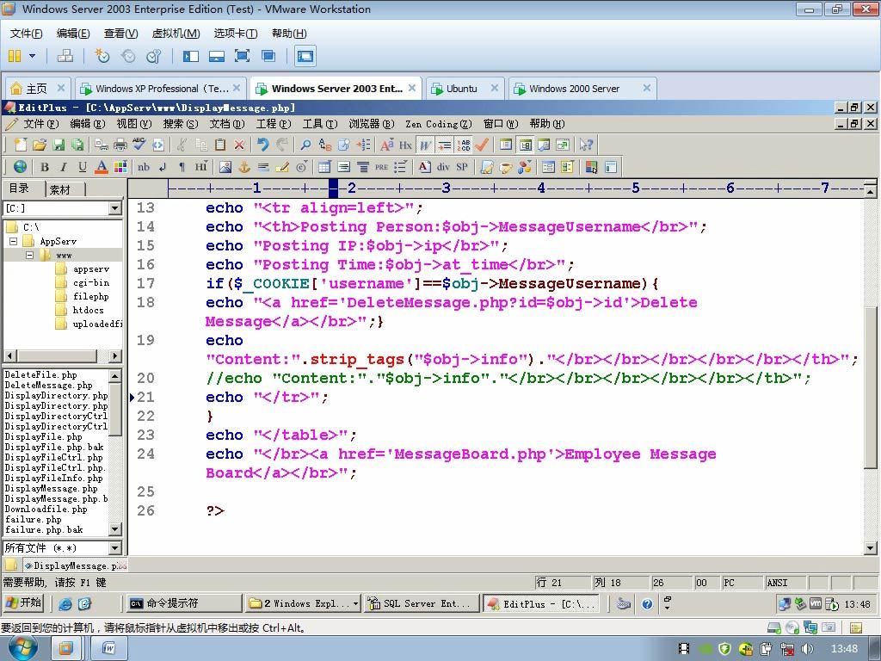Click the host Windows Start orb

[x=23, y=648]
